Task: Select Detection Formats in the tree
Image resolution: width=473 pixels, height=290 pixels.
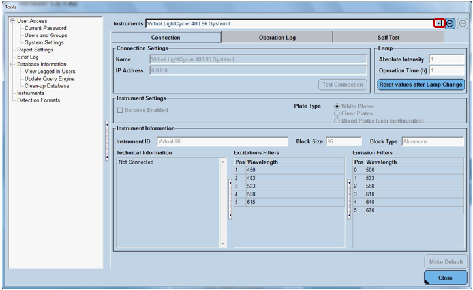Action: point(38,100)
